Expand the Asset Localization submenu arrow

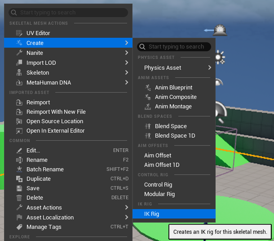pos(127,217)
